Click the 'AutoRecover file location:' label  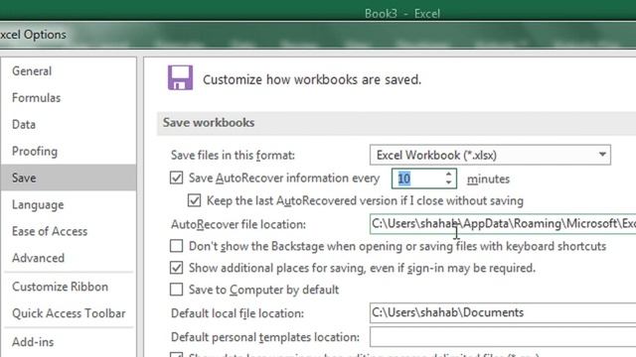pyautogui.click(x=238, y=225)
